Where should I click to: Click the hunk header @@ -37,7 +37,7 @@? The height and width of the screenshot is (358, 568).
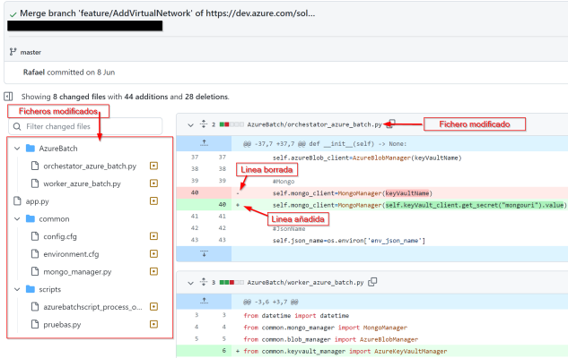[x=325, y=144]
